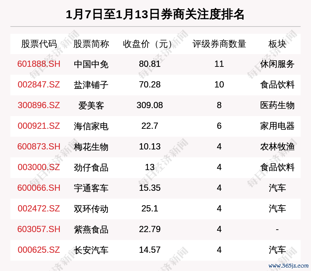The image size is (311, 271).
Task: Select stock code 603057.SH
Action: pyautogui.click(x=39, y=229)
